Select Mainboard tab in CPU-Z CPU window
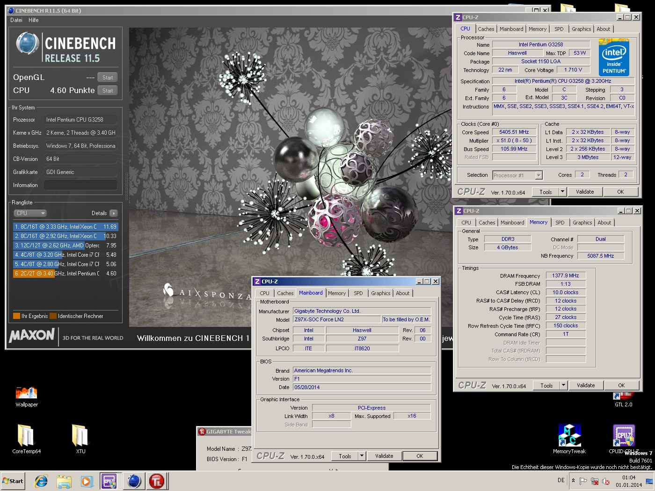The width and height of the screenshot is (655, 491). coord(511,29)
